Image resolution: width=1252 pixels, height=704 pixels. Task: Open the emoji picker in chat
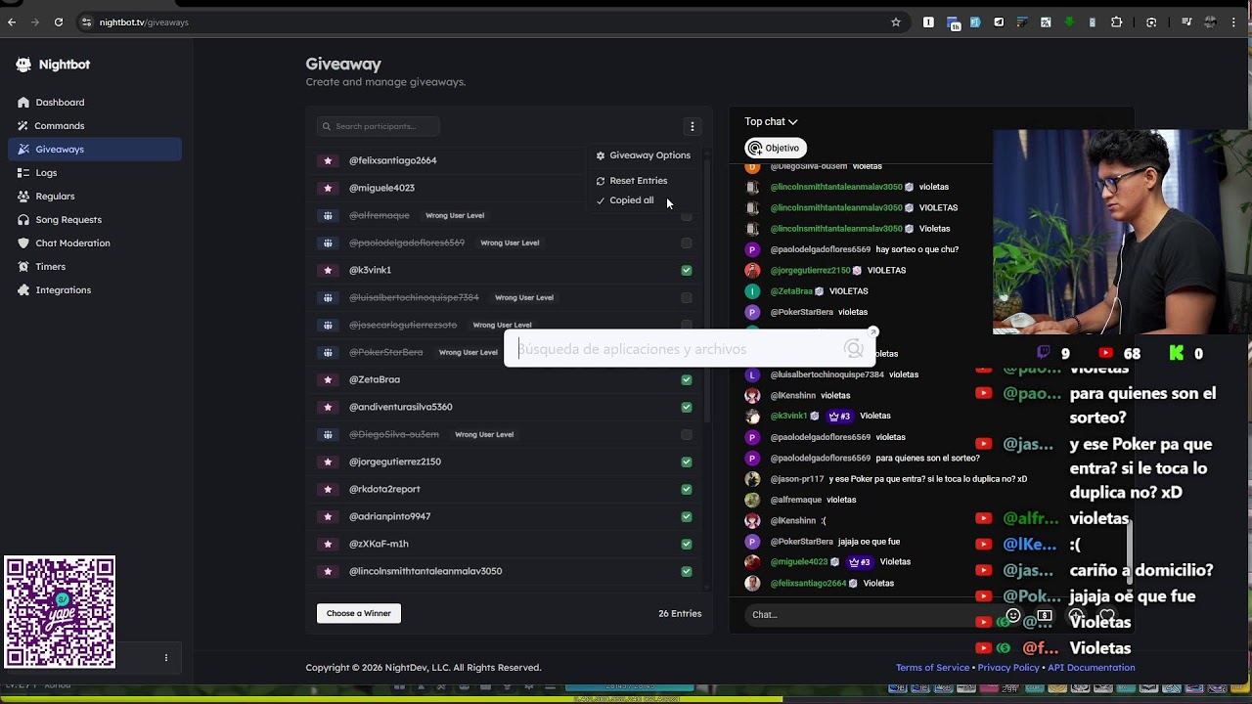(x=1013, y=615)
